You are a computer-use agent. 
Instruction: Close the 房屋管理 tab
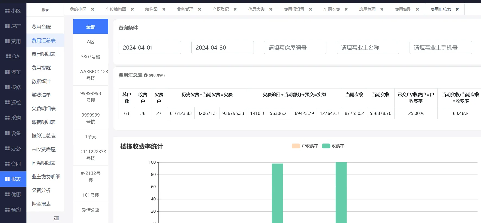(x=382, y=9)
